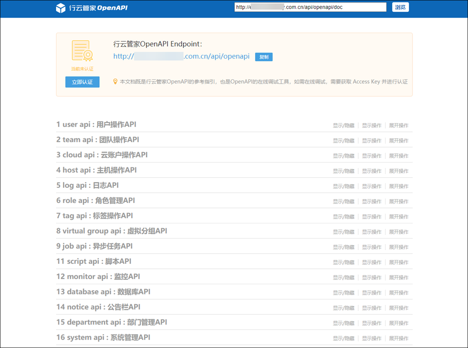Open the 6 role api 角色管理API section
Image resolution: width=468 pixels, height=348 pixels.
tap(96, 201)
